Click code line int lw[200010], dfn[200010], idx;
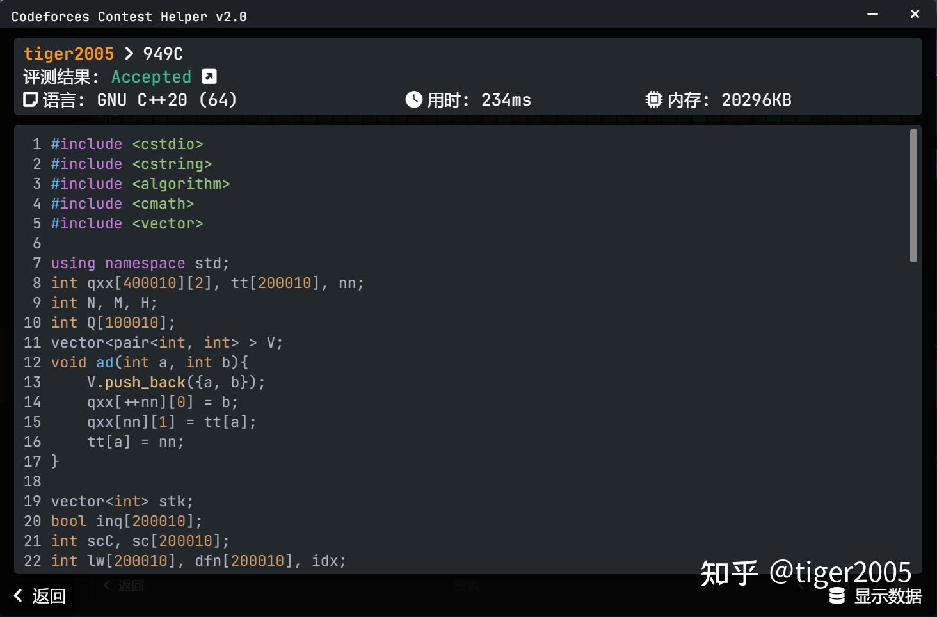The width and height of the screenshot is (937, 617). [x=198, y=561]
